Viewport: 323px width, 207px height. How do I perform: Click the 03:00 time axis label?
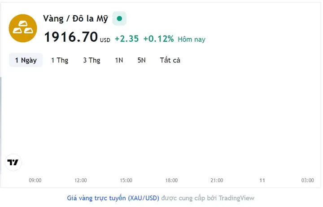point(308,181)
